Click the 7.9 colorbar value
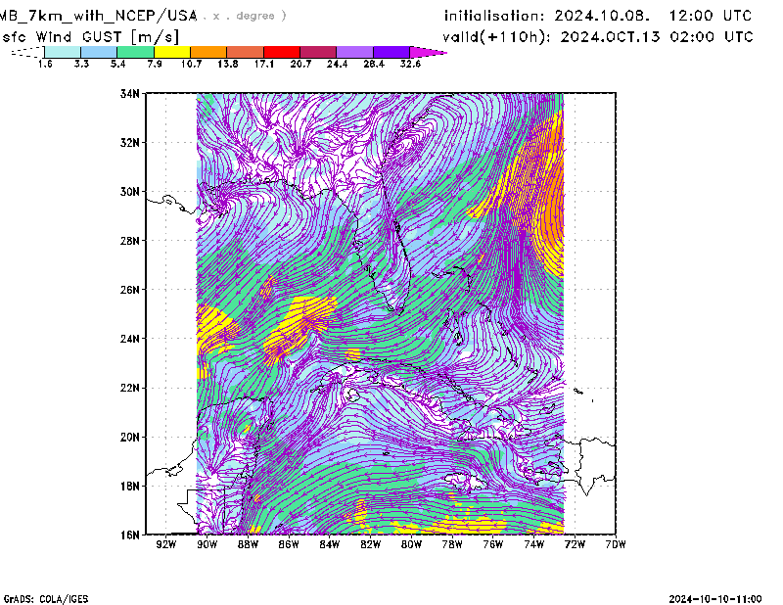 point(155,64)
